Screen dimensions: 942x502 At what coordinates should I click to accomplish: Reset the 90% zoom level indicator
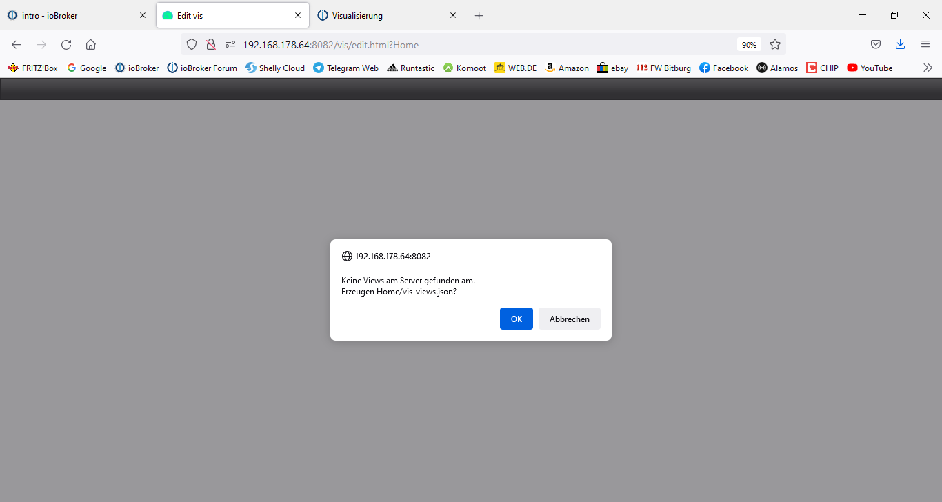point(749,44)
